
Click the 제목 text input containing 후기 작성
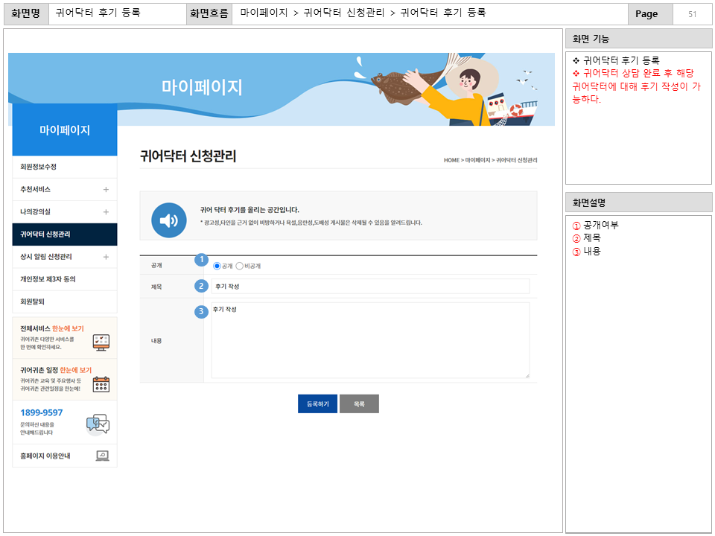[372, 287]
